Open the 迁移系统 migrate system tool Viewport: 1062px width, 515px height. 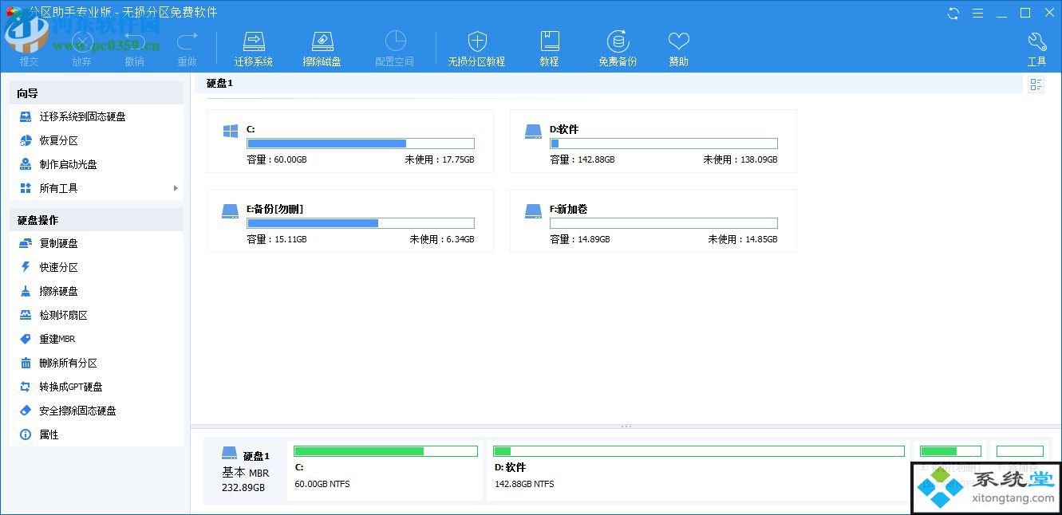pyautogui.click(x=254, y=49)
